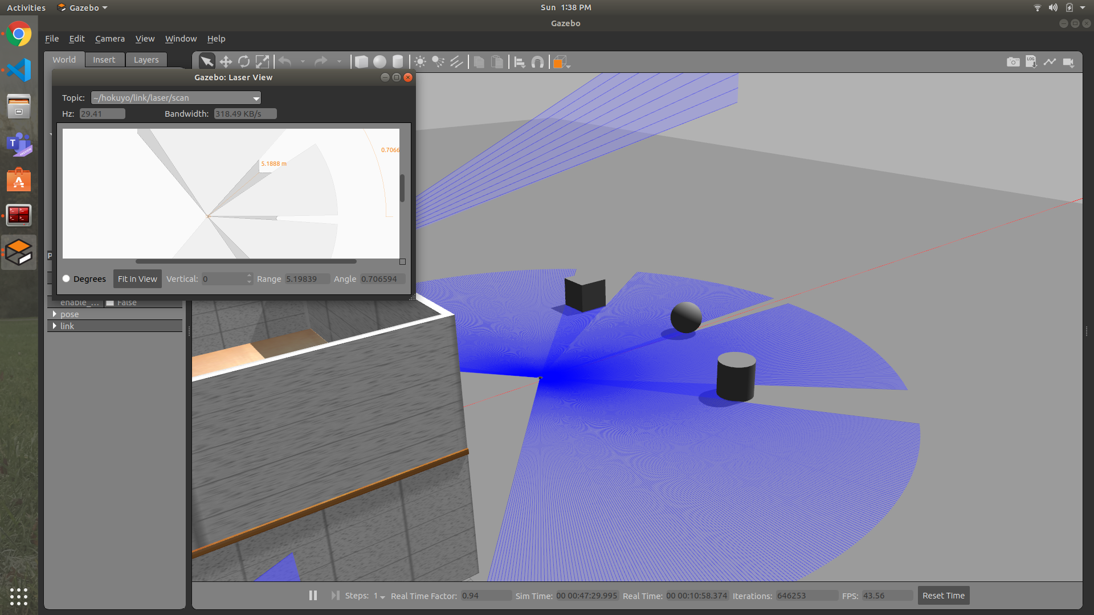Image resolution: width=1094 pixels, height=615 pixels.
Task: Open Google Chrome from the dock
Action: point(19,35)
